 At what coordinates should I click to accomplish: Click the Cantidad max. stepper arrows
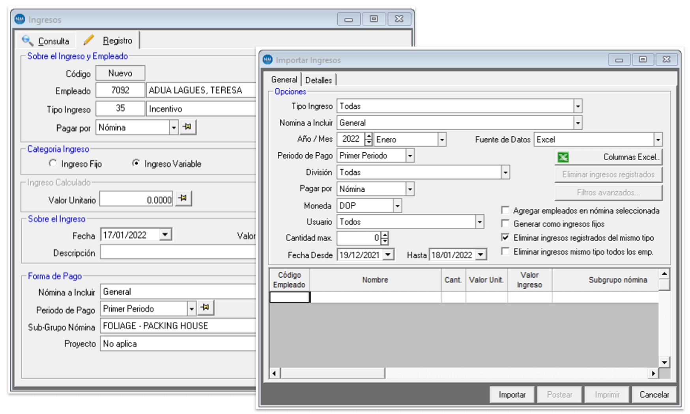coord(385,238)
